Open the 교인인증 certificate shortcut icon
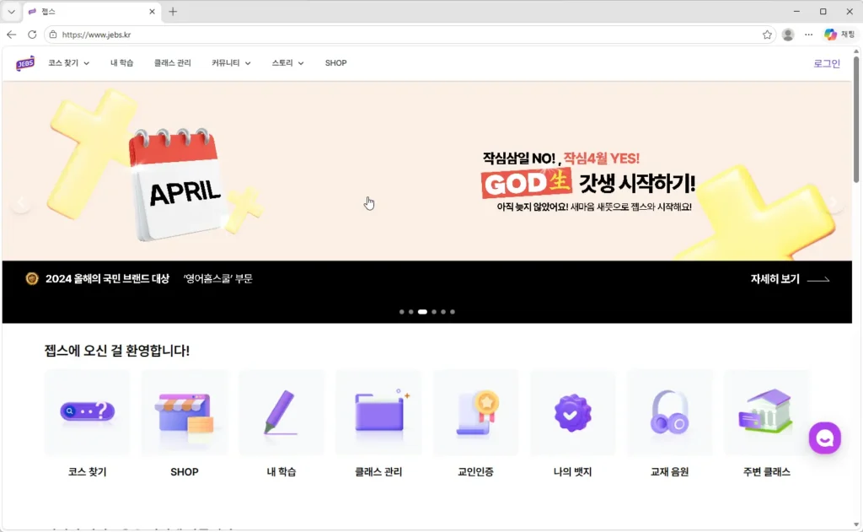Viewport: 863px width, 532px height. pos(475,412)
